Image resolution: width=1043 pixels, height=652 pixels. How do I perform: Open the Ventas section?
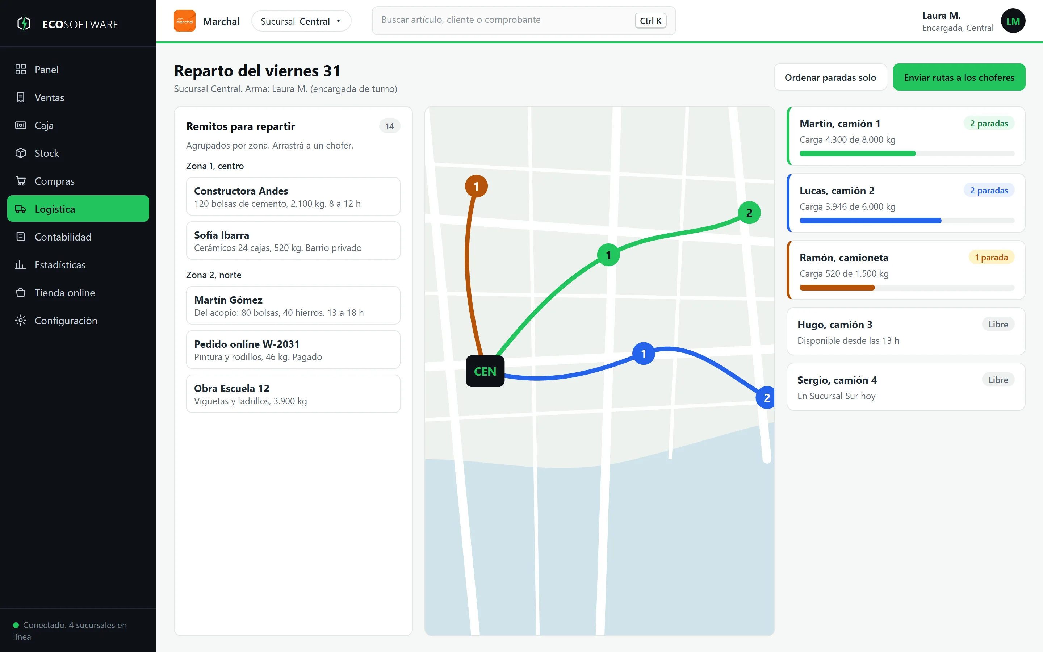(78, 97)
